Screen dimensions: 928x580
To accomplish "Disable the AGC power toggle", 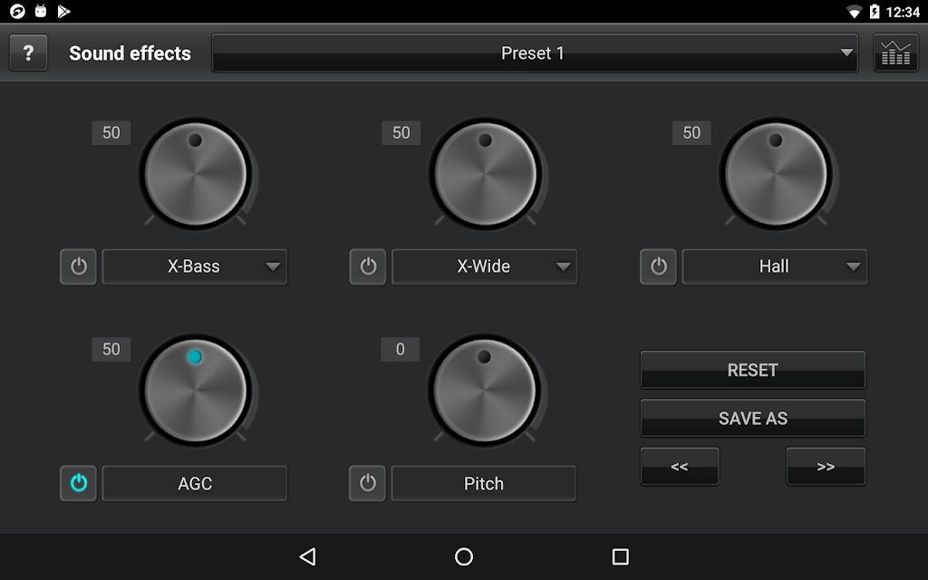I will coord(79,483).
